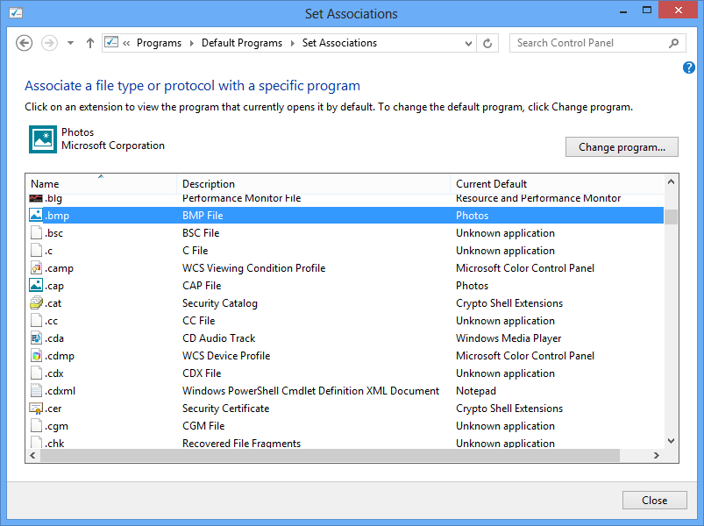
Task: Expand the address bar overflow chevron
Action: point(127,43)
